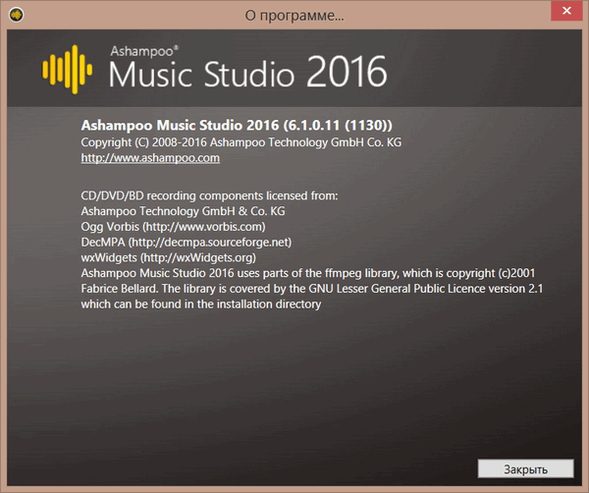
Task: Click the Ogg Vorbis credit line
Action: click(173, 227)
